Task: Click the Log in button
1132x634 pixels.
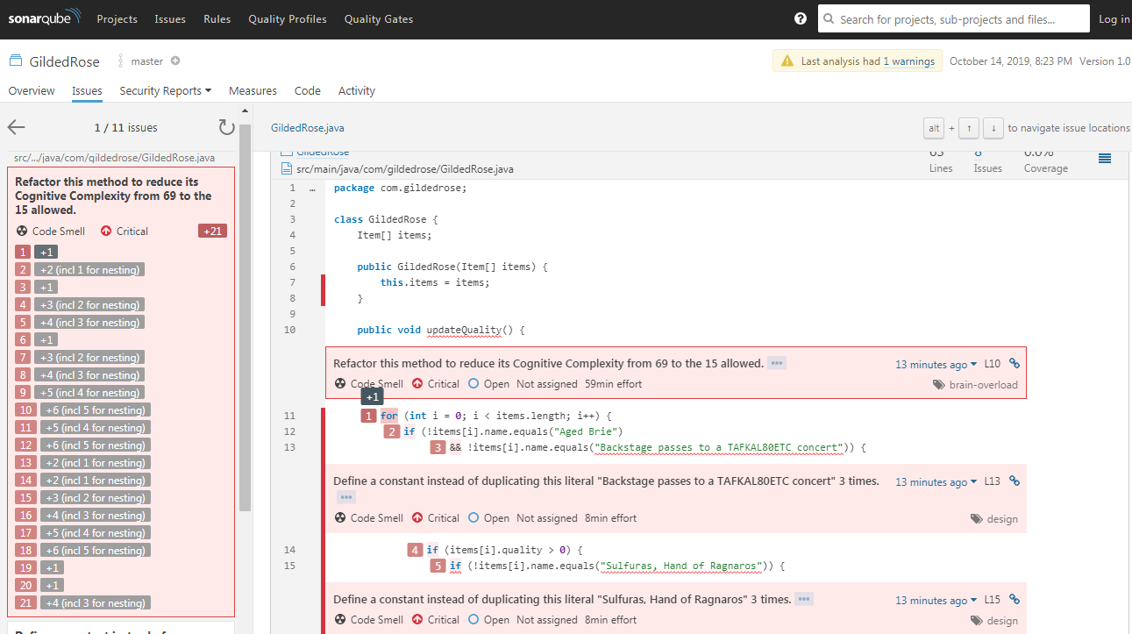Action: tap(1114, 18)
